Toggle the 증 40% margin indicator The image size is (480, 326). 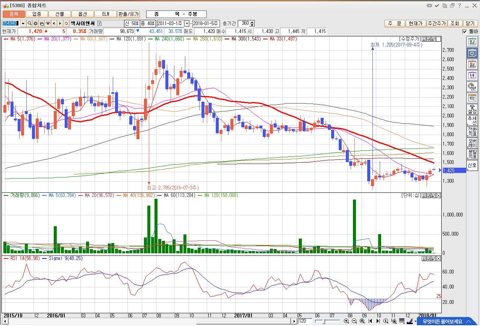click(x=148, y=23)
